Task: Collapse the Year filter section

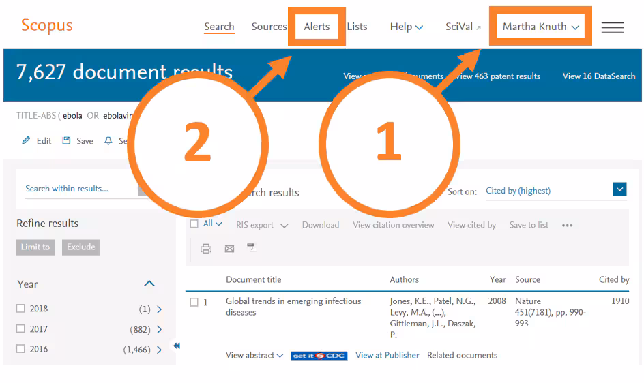Action: (149, 284)
